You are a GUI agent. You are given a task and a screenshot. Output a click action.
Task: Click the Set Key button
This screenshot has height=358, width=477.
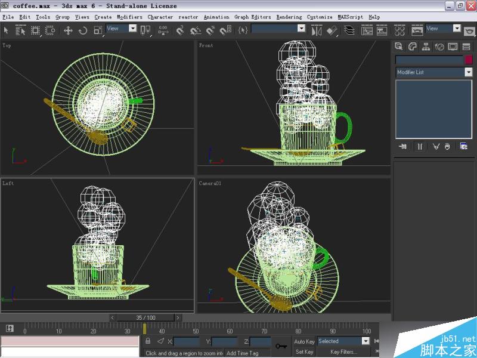pyautogui.click(x=304, y=352)
